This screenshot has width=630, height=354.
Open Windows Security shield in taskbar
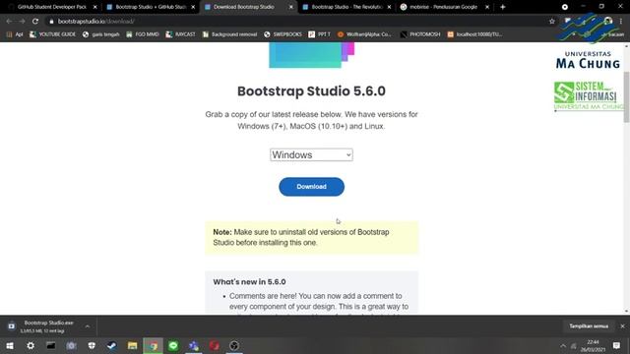[92, 345]
